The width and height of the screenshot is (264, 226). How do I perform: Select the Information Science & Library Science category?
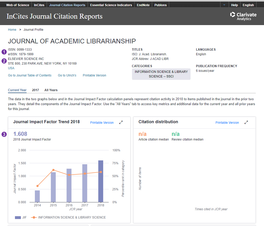tap(161, 74)
